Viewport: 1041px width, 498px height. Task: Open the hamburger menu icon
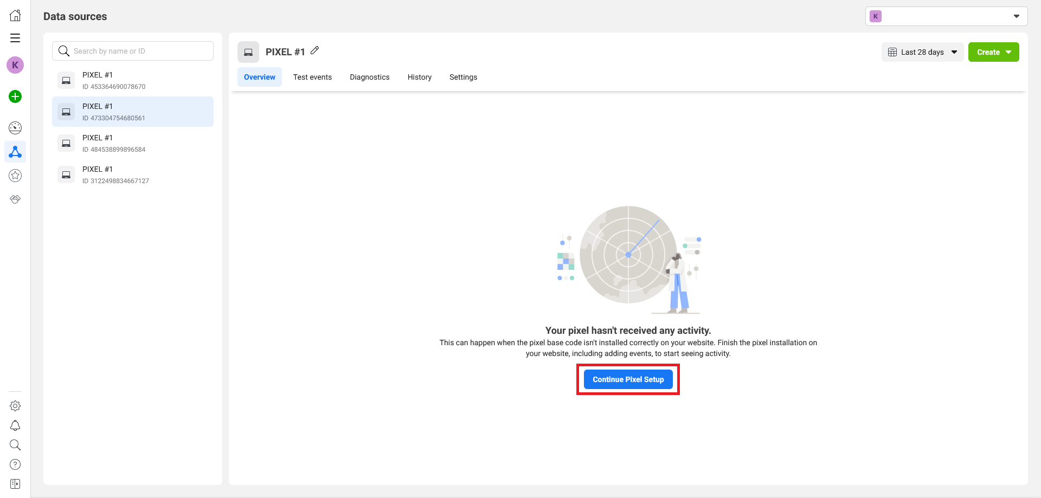tap(15, 38)
